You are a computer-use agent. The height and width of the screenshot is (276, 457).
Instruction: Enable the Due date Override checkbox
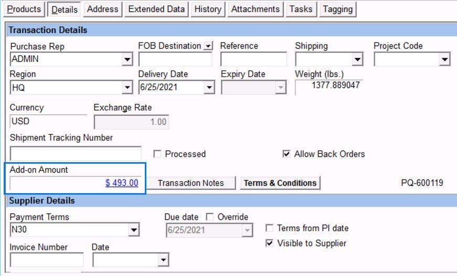click(x=210, y=217)
